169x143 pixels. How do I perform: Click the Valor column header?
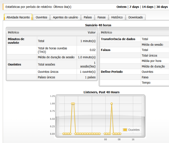pos(92,32)
